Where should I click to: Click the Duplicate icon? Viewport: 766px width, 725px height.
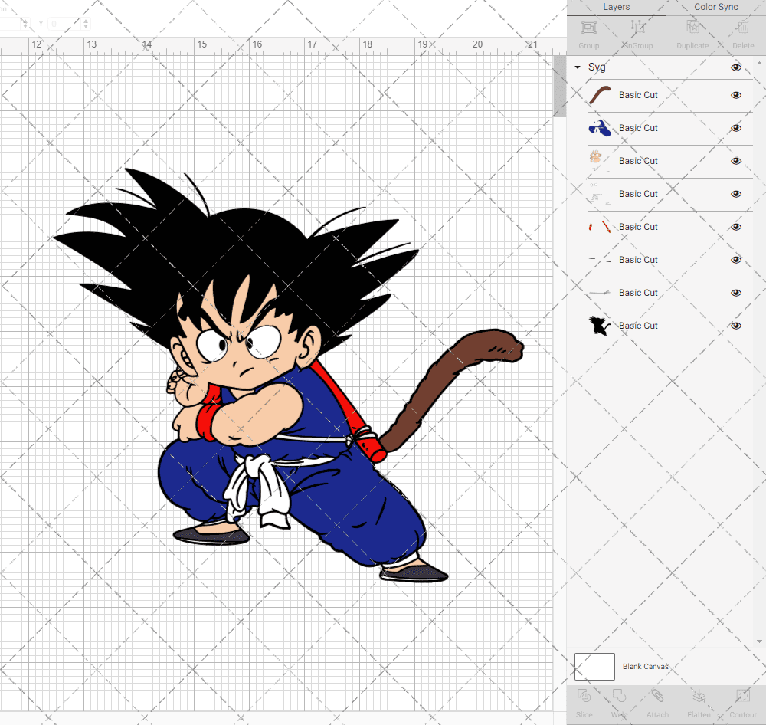(692, 28)
